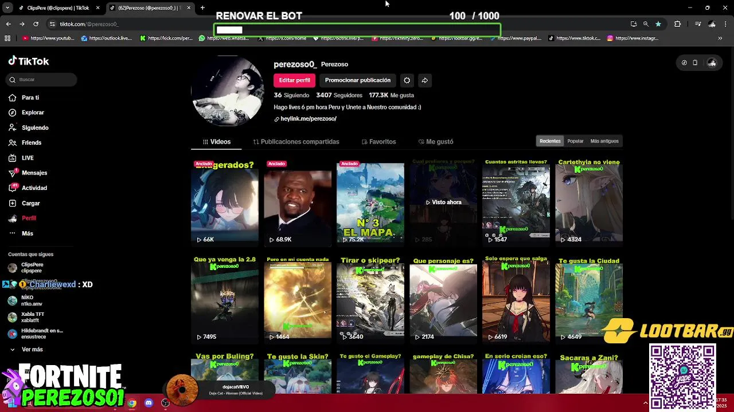Open the Kick bookmark
734x412 pixels.
point(166,38)
